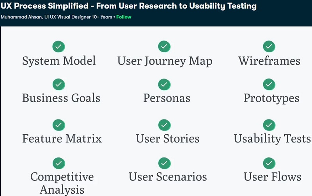Click the checkmark above Usability Tests
This screenshot has height=196, width=312.
tap(269, 125)
